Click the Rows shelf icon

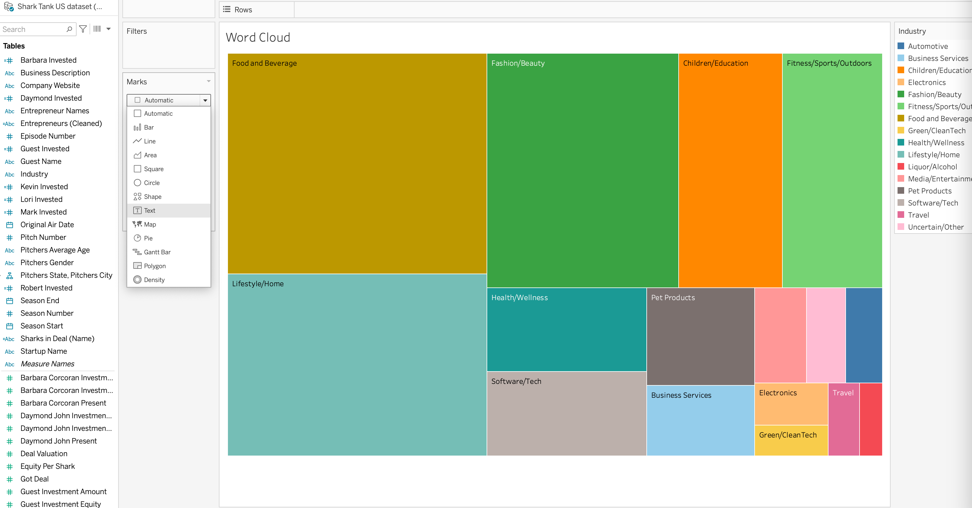click(226, 9)
